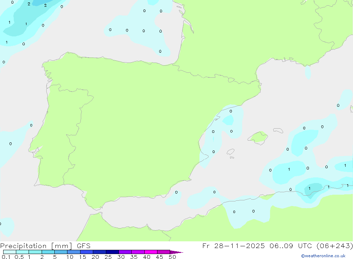Click the '35' legend scale label
This screenshot has width=353, height=259.
[134, 257]
